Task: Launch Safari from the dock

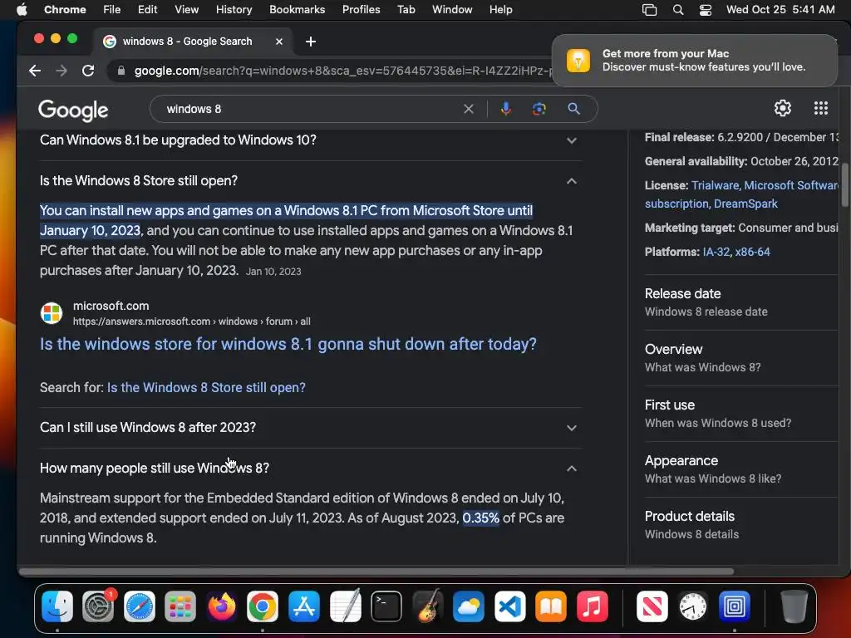Action: click(140, 606)
